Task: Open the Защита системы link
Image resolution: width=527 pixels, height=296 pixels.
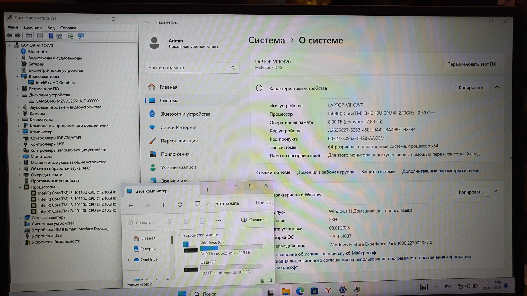Action: click(x=378, y=172)
